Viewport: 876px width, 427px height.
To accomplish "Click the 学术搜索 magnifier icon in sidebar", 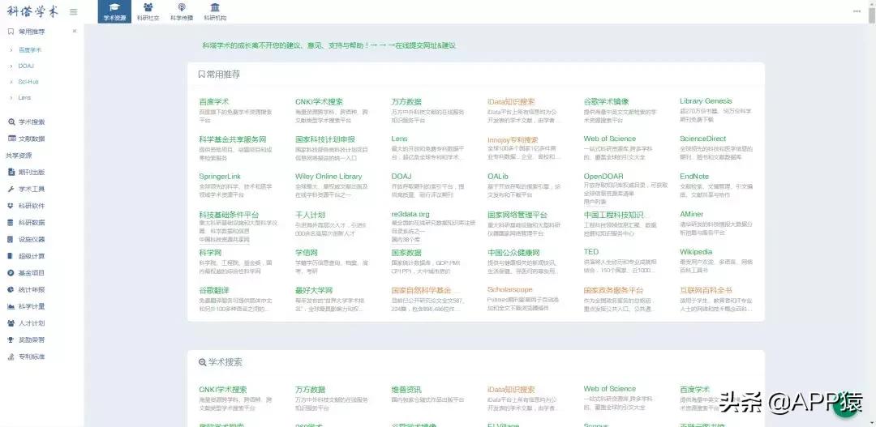I will coord(11,122).
